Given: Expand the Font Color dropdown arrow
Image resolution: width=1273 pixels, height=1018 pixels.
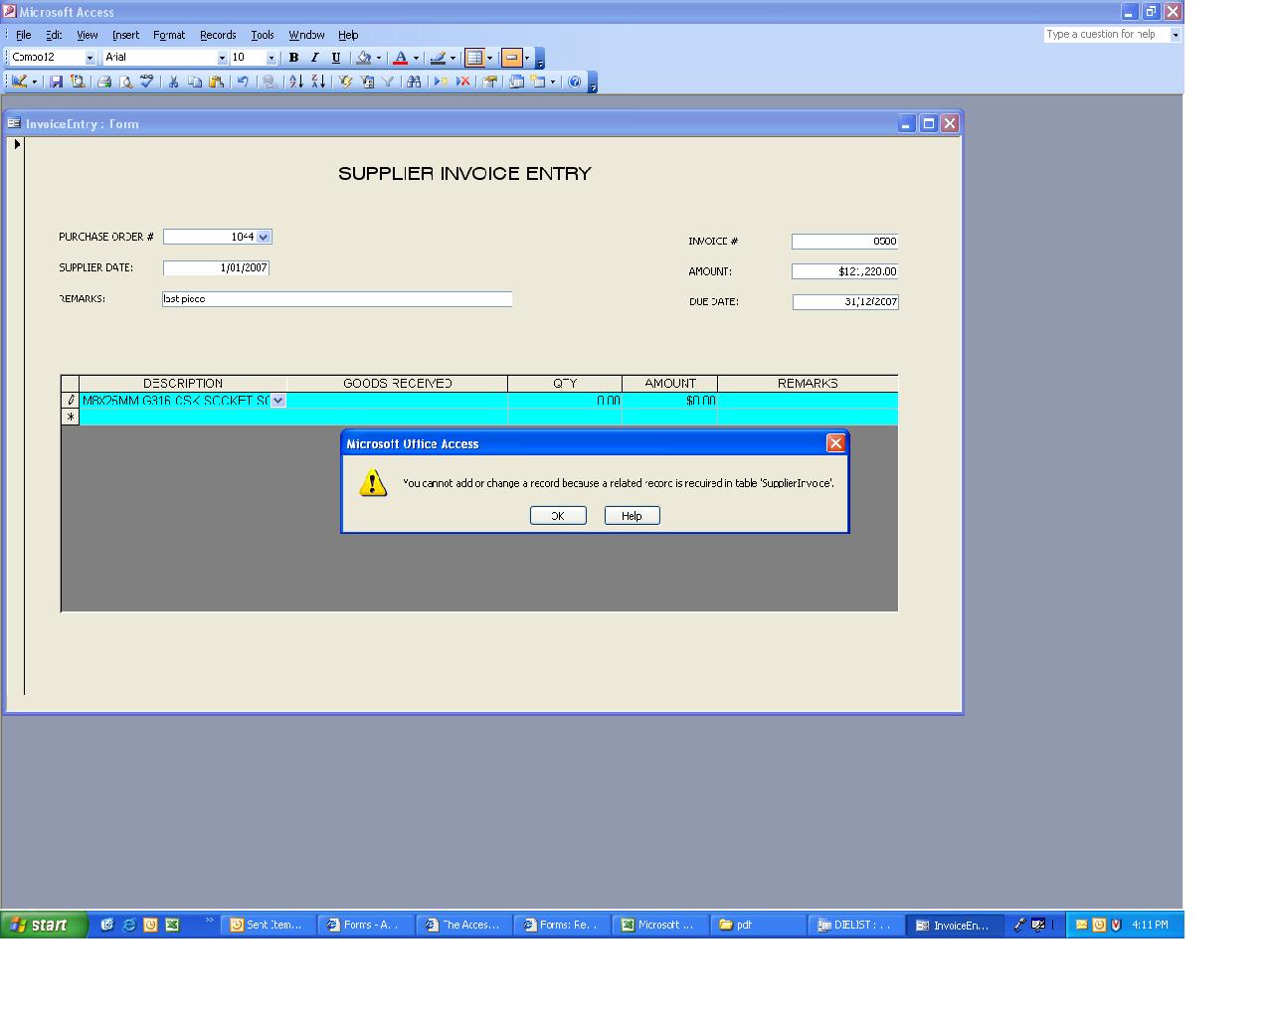Looking at the screenshot, I should coord(416,58).
